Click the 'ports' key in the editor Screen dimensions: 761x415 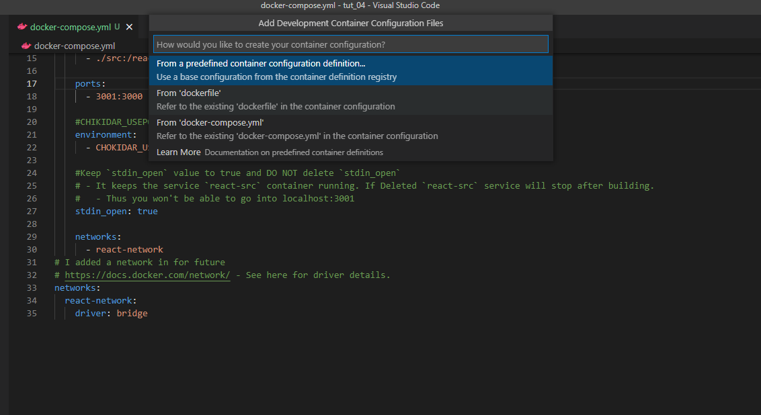coord(88,84)
